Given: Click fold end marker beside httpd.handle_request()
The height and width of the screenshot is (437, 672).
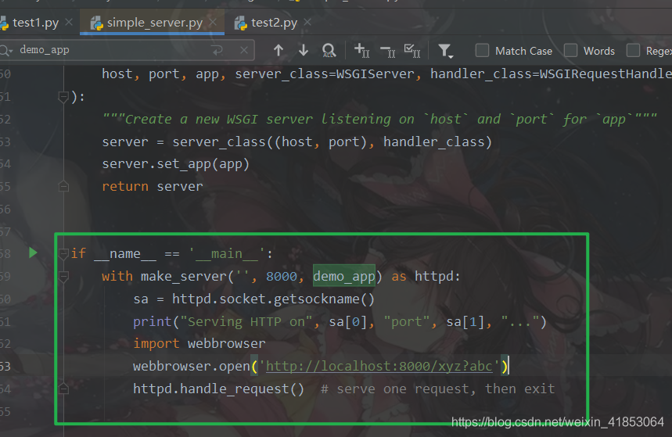Looking at the screenshot, I should point(63,389).
